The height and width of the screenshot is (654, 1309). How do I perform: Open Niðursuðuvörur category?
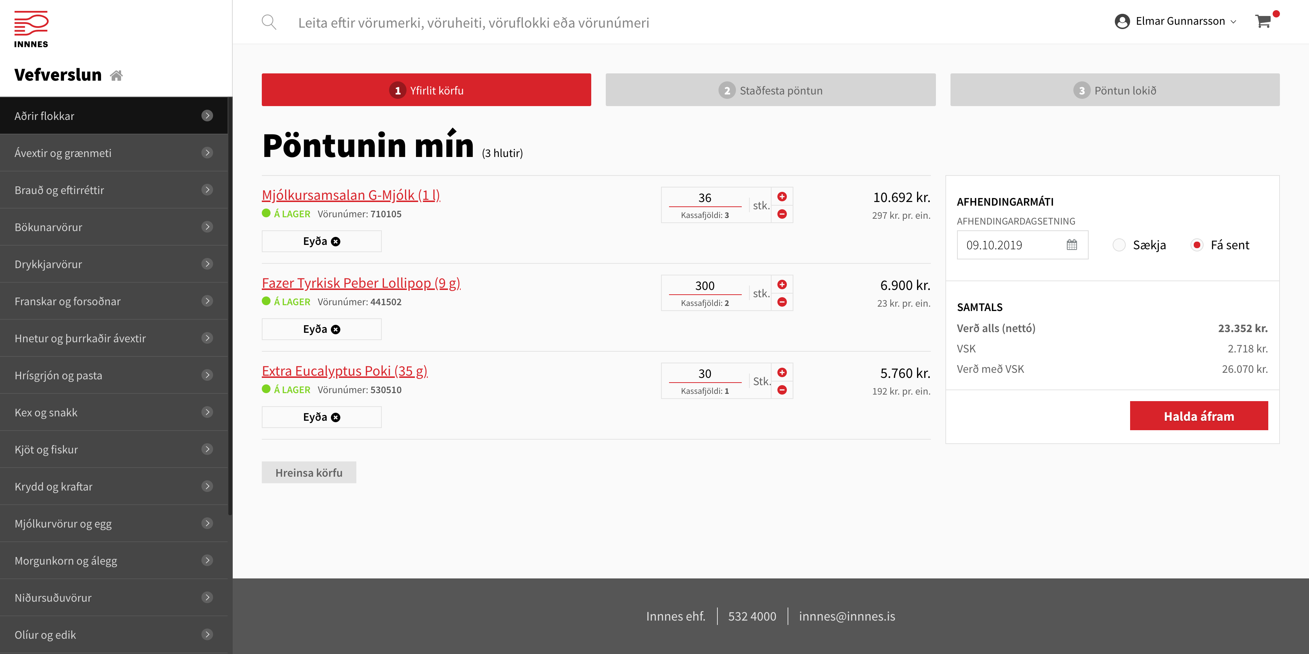(x=114, y=598)
